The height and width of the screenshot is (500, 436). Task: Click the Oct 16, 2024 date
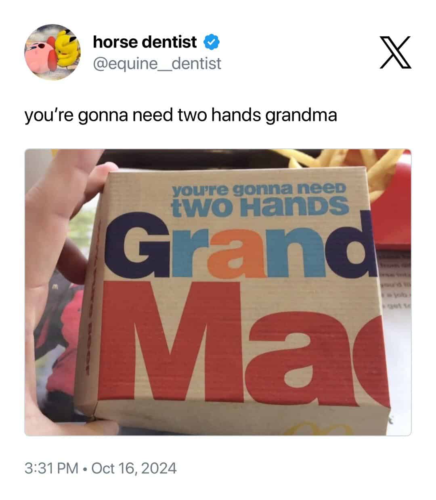pyautogui.click(x=134, y=468)
